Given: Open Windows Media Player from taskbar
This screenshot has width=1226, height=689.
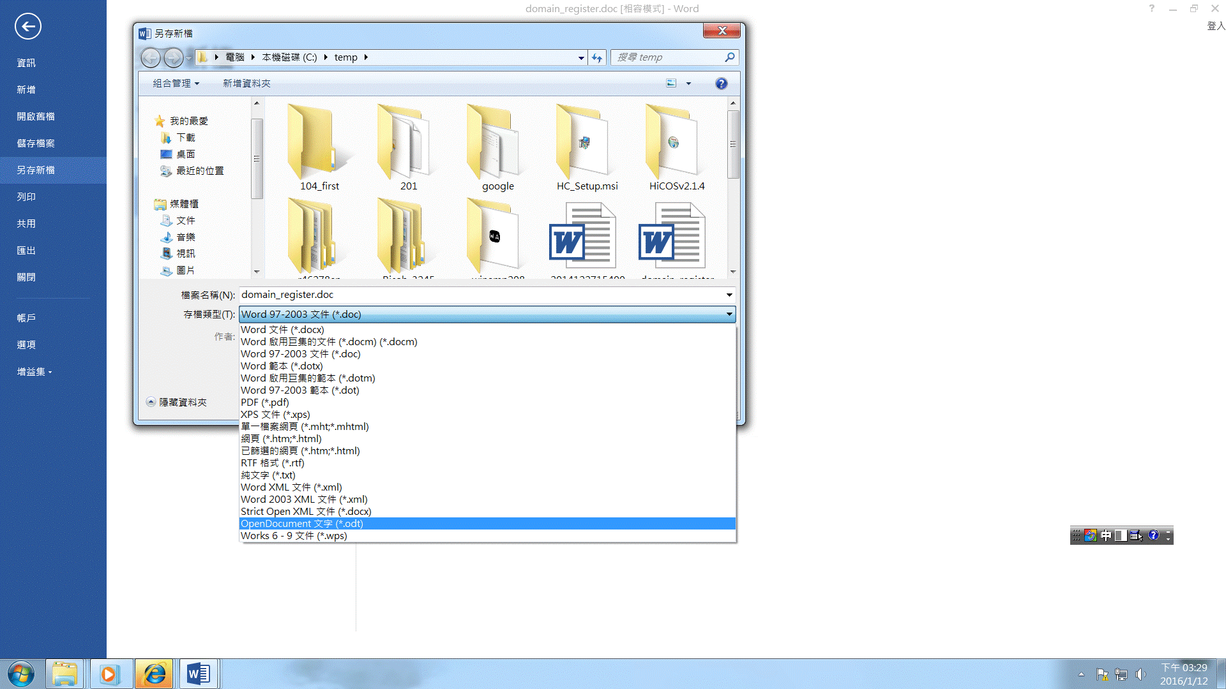Looking at the screenshot, I should 109,674.
